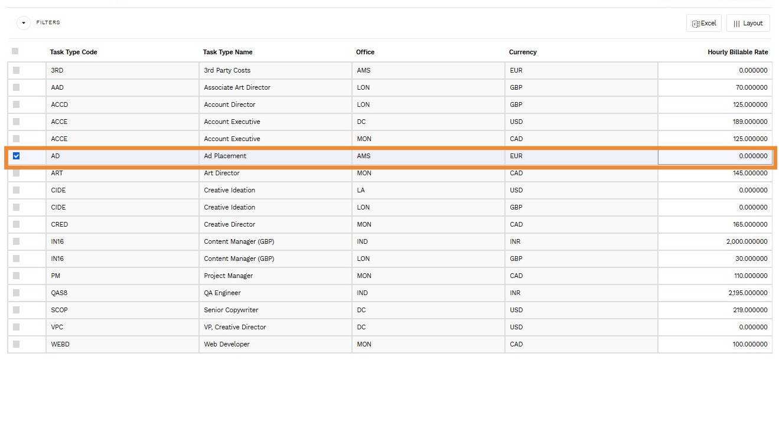Check the IN16 Content Manager IND row
The image size is (779, 435).
point(16,241)
